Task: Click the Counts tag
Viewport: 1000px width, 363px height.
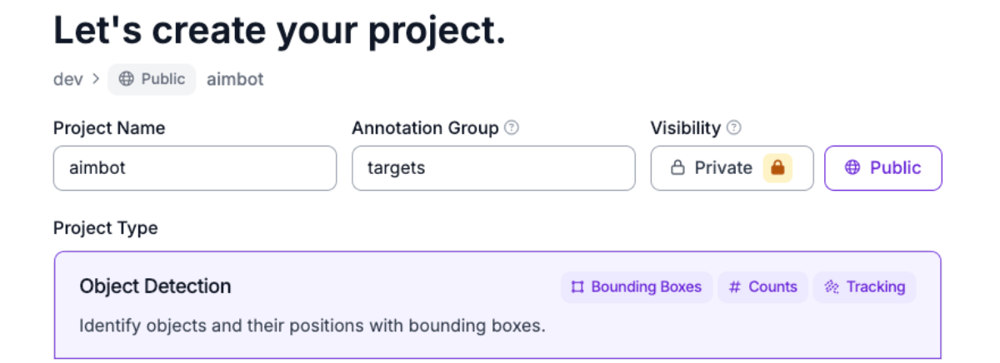Action: pyautogui.click(x=763, y=287)
